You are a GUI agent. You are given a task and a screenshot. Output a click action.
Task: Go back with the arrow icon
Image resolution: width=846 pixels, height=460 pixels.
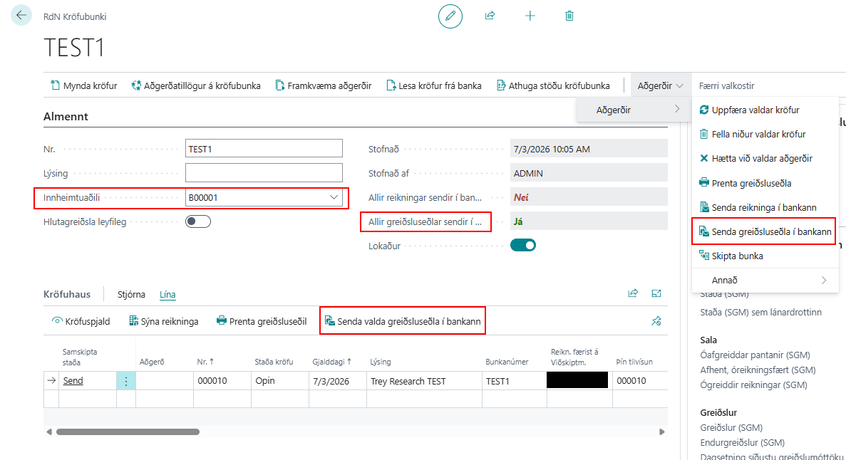coord(21,15)
